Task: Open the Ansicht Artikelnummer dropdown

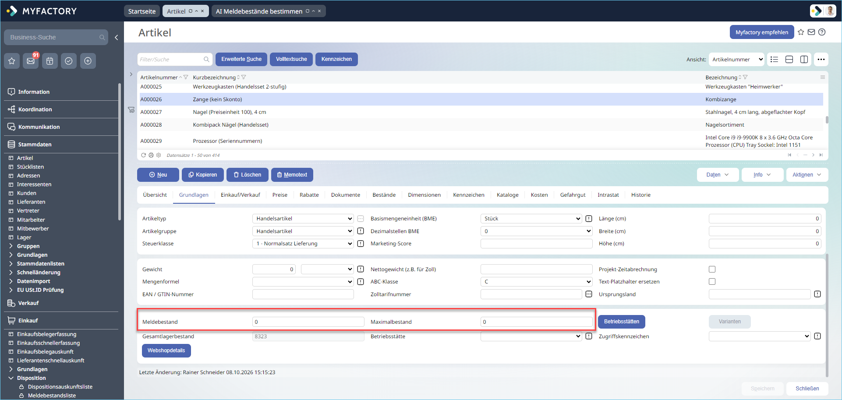Action: click(x=736, y=60)
